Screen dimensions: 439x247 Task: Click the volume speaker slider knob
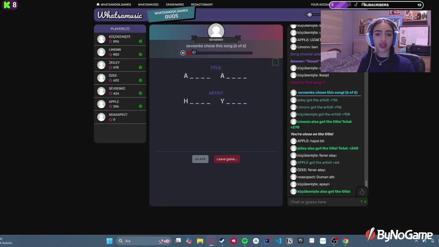coord(309,15)
